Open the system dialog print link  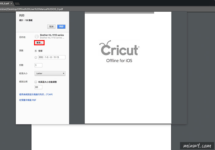click(x=36, y=94)
